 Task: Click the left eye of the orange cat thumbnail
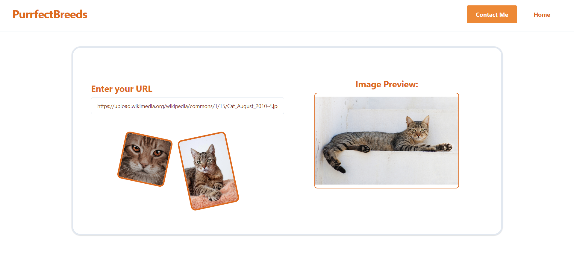tap(136, 148)
